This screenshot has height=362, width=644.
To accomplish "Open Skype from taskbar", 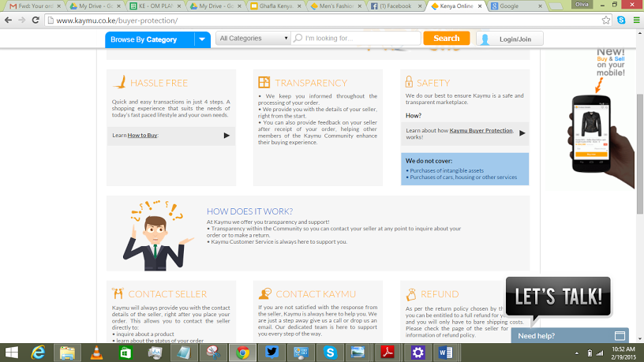I will pyautogui.click(x=330, y=353).
